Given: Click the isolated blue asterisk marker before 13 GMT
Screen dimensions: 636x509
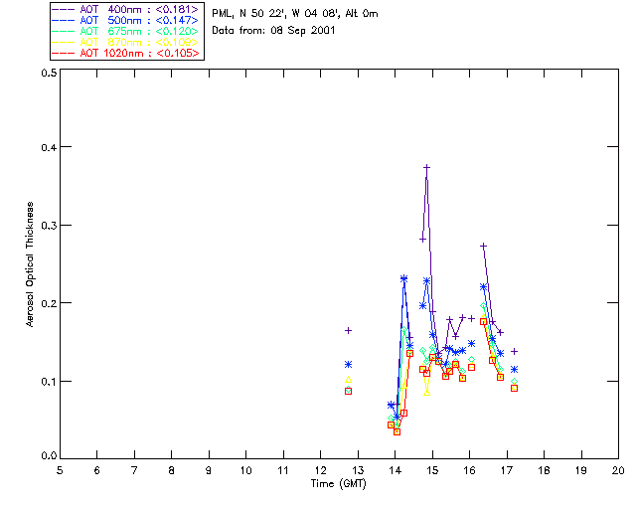Looking at the screenshot, I should click(x=348, y=365).
